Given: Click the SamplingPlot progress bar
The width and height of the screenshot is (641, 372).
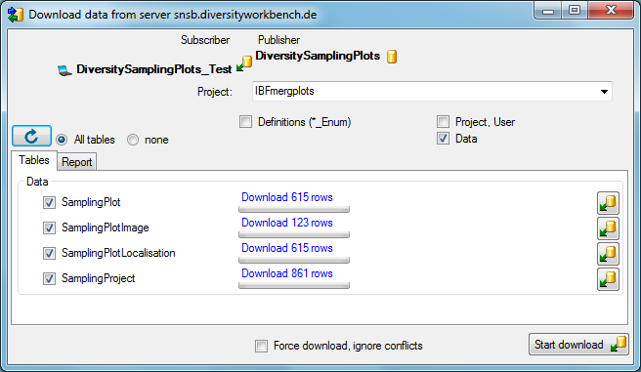Looking at the screenshot, I should [x=294, y=210].
